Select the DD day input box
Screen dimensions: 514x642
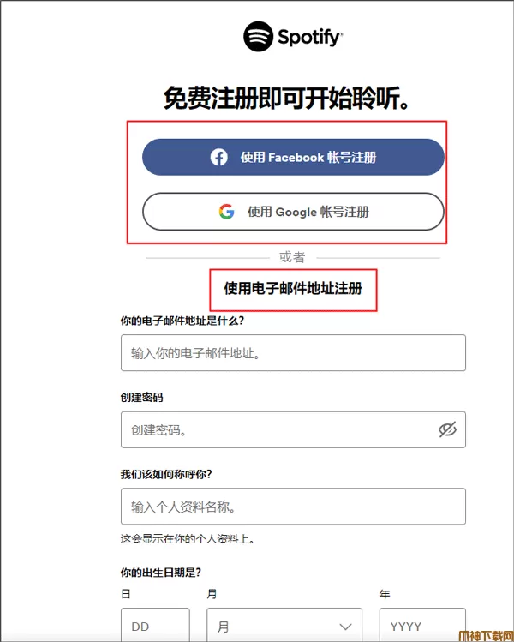(155, 625)
